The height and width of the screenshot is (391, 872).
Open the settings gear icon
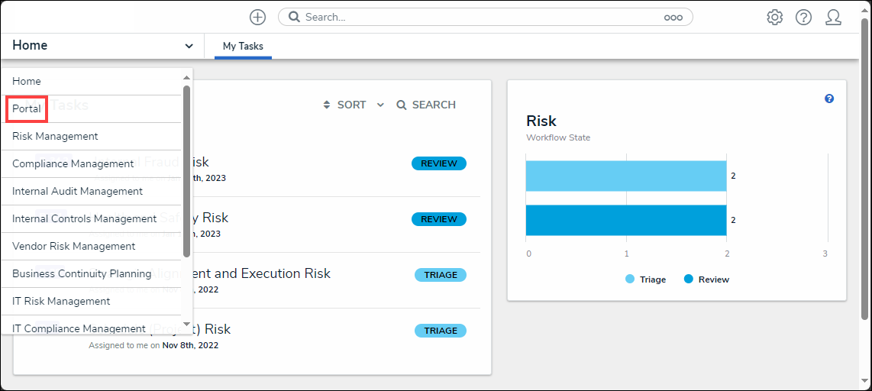[774, 17]
